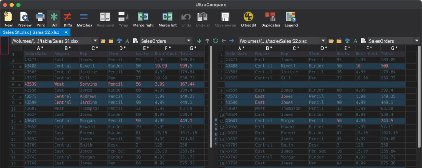Viewport: 422px width, 168px height.
Task: Click the Print toolbar icon
Action: 40,19
